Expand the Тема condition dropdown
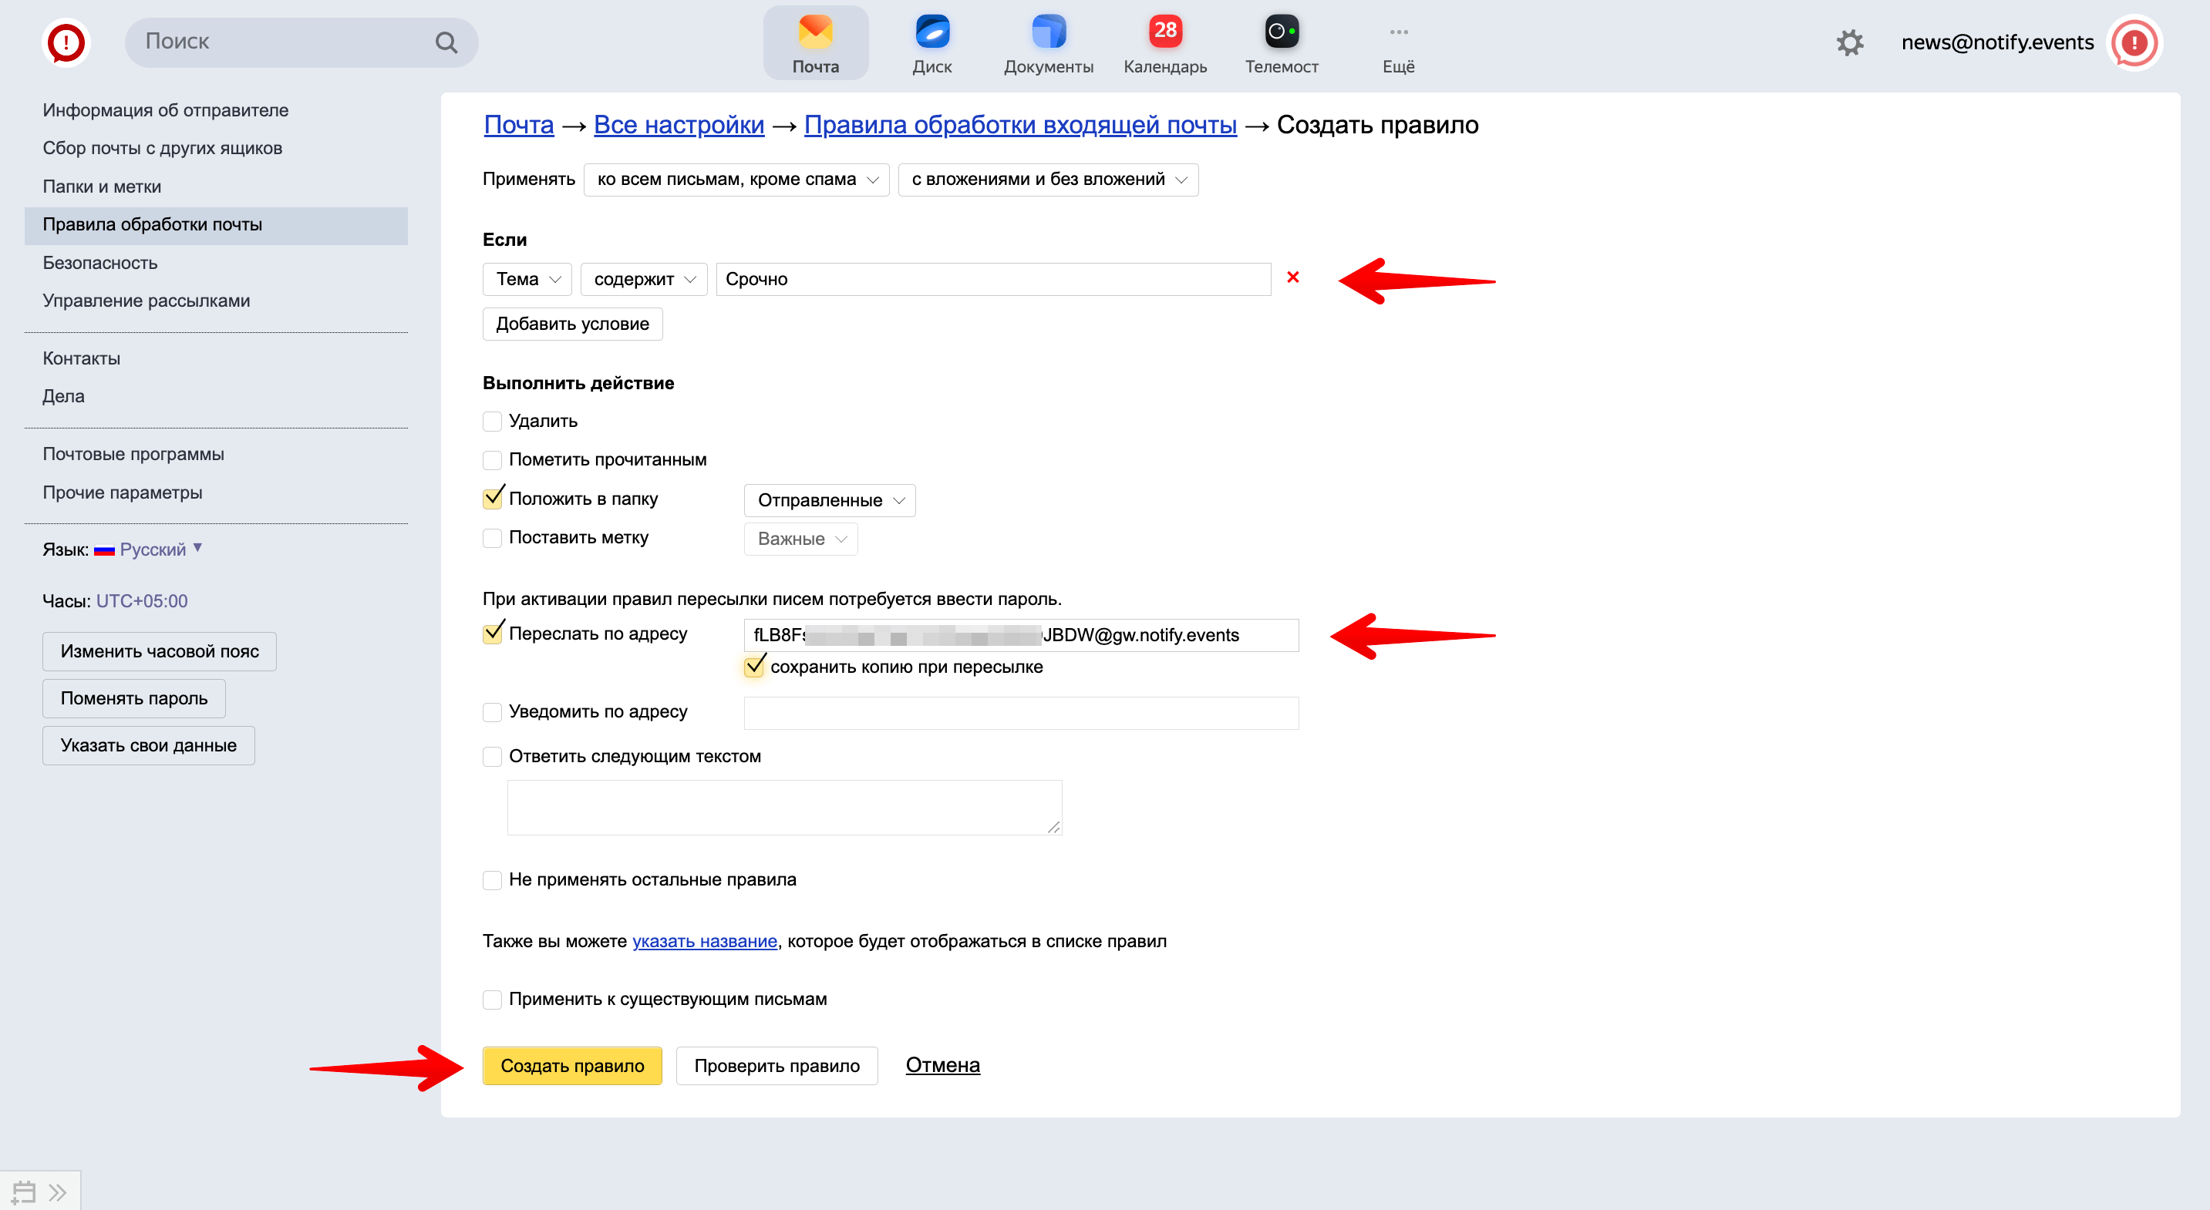The image size is (2210, 1210). coord(526,279)
